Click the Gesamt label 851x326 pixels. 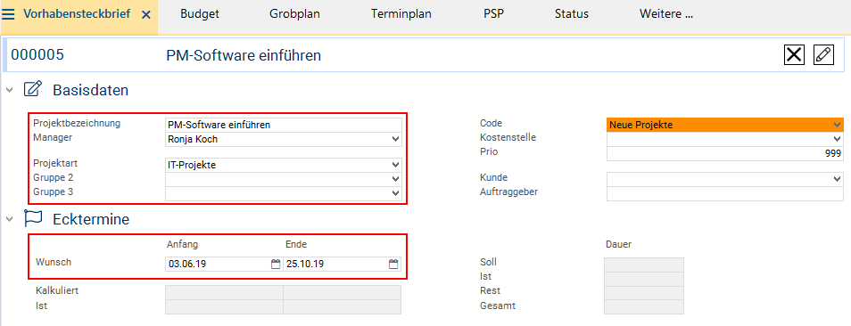tap(498, 306)
